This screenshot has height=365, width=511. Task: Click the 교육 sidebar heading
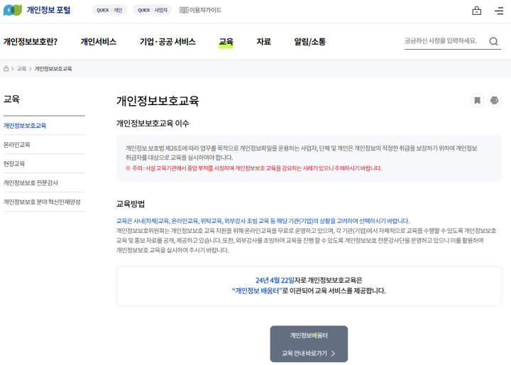[12, 99]
